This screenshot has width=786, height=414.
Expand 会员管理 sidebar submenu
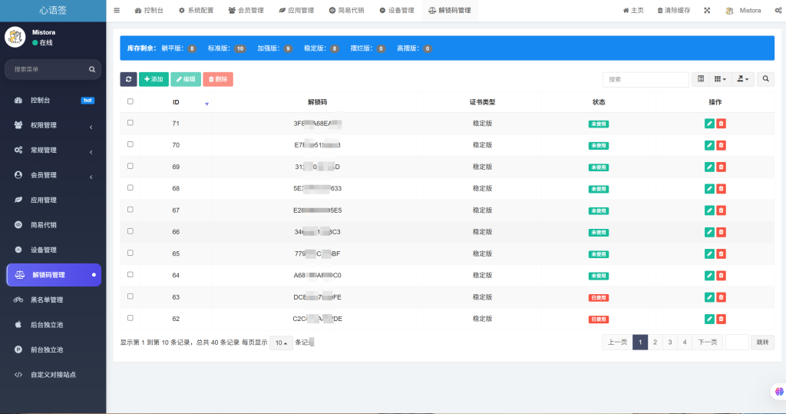[53, 175]
